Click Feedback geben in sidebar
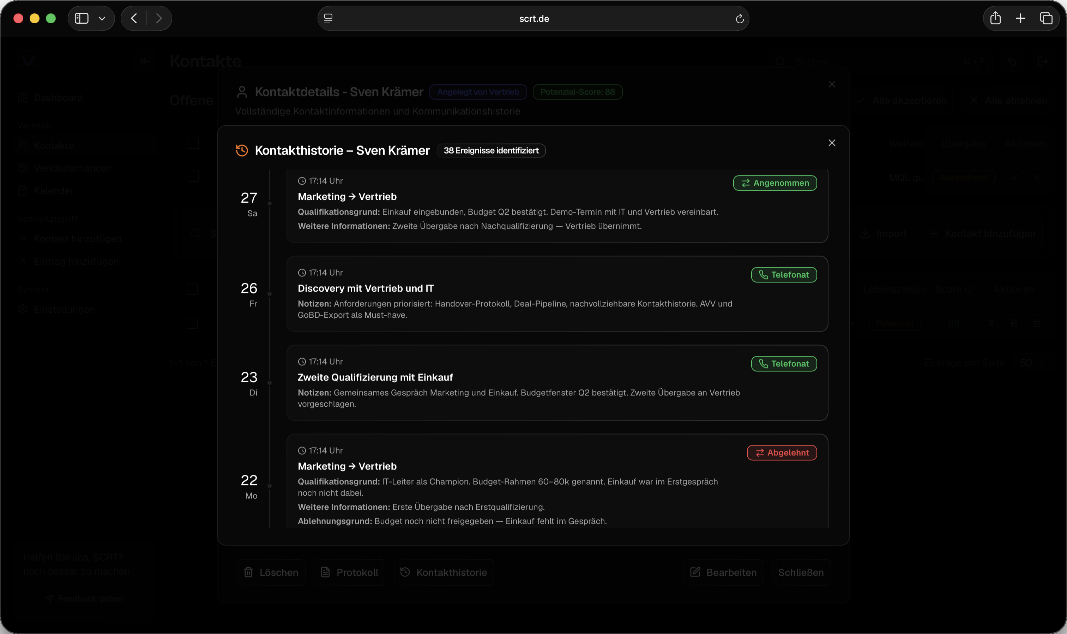Screen dimensions: 1067x634 tap(85, 599)
